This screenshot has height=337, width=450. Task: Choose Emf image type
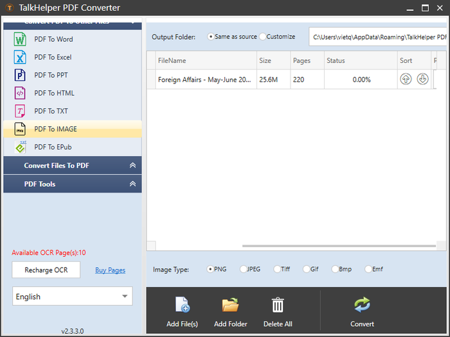[x=373, y=269]
